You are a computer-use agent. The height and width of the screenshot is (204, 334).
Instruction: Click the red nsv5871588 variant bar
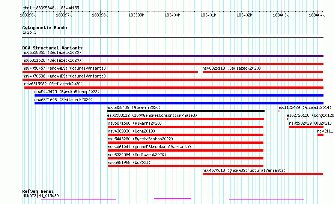click(186, 127)
